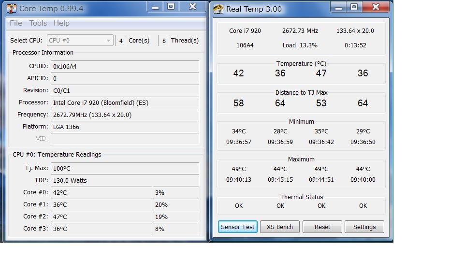The image size is (464, 261).
Task: Click the empty VID field
Action: click(x=125, y=139)
